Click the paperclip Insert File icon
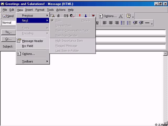168x126 pixels. 59,16
